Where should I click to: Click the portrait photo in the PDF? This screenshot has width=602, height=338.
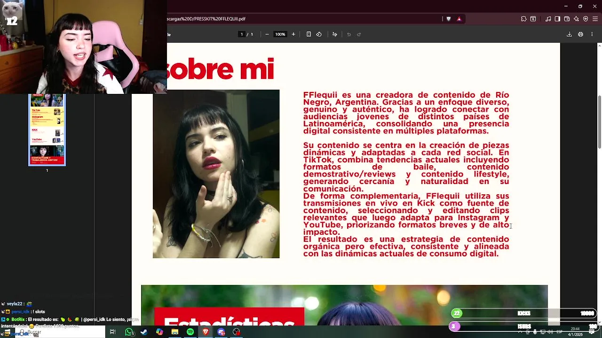coord(216,174)
